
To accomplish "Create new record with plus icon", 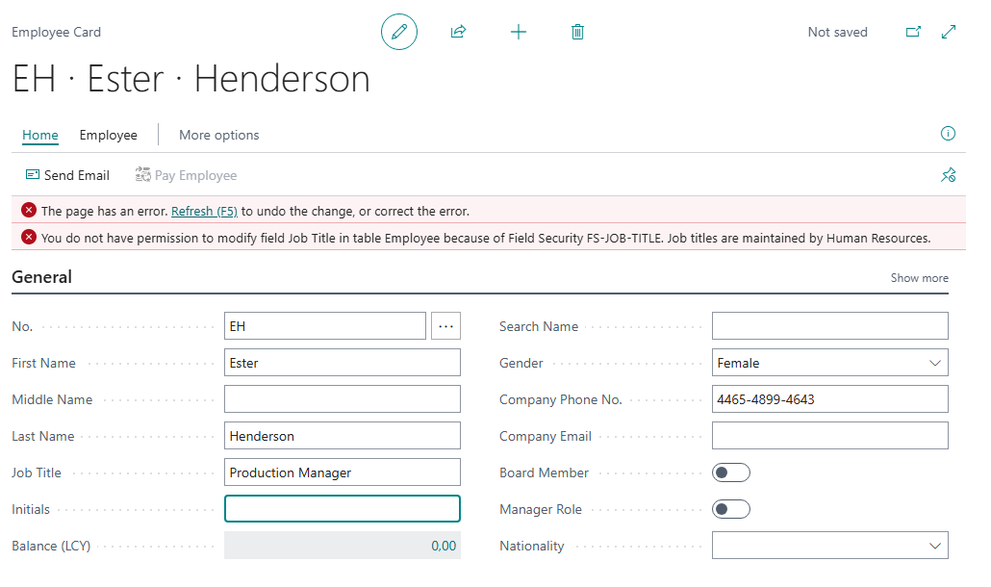I will tap(519, 32).
